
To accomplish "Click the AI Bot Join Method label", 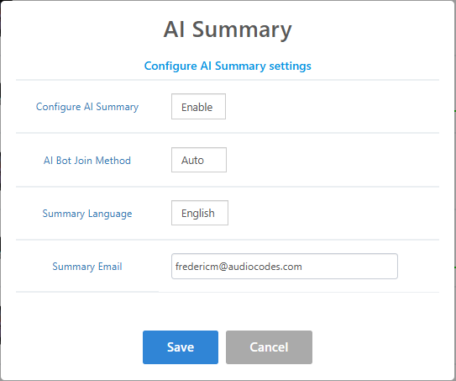I will coord(87,161).
